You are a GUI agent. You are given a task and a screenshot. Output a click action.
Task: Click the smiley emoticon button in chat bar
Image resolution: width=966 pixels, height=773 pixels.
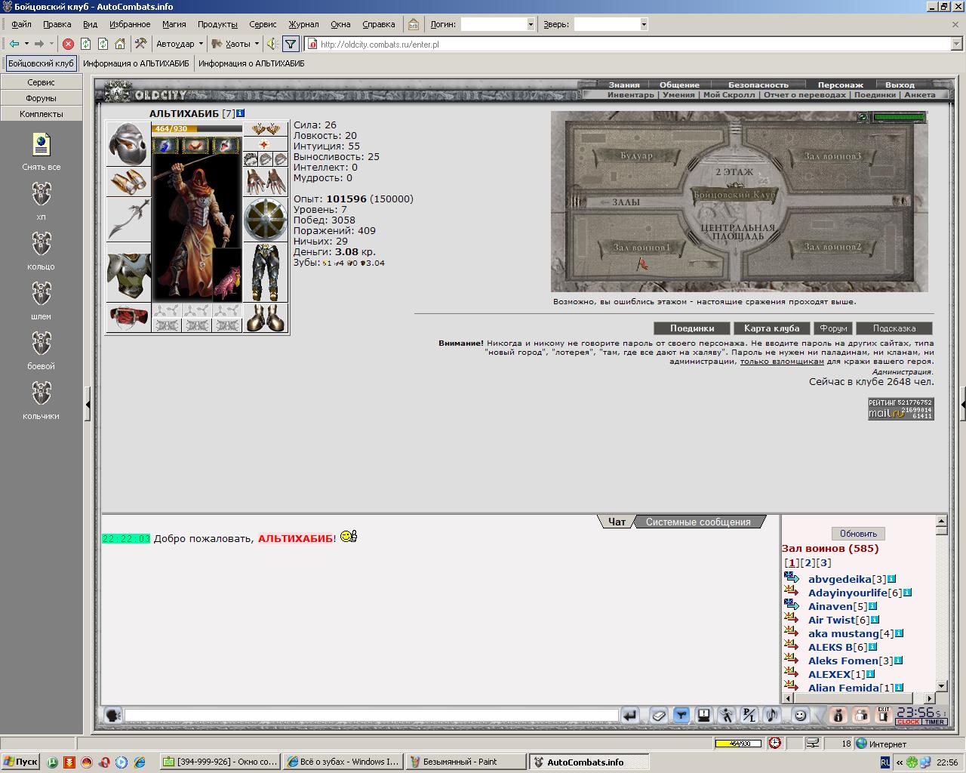pos(801,715)
